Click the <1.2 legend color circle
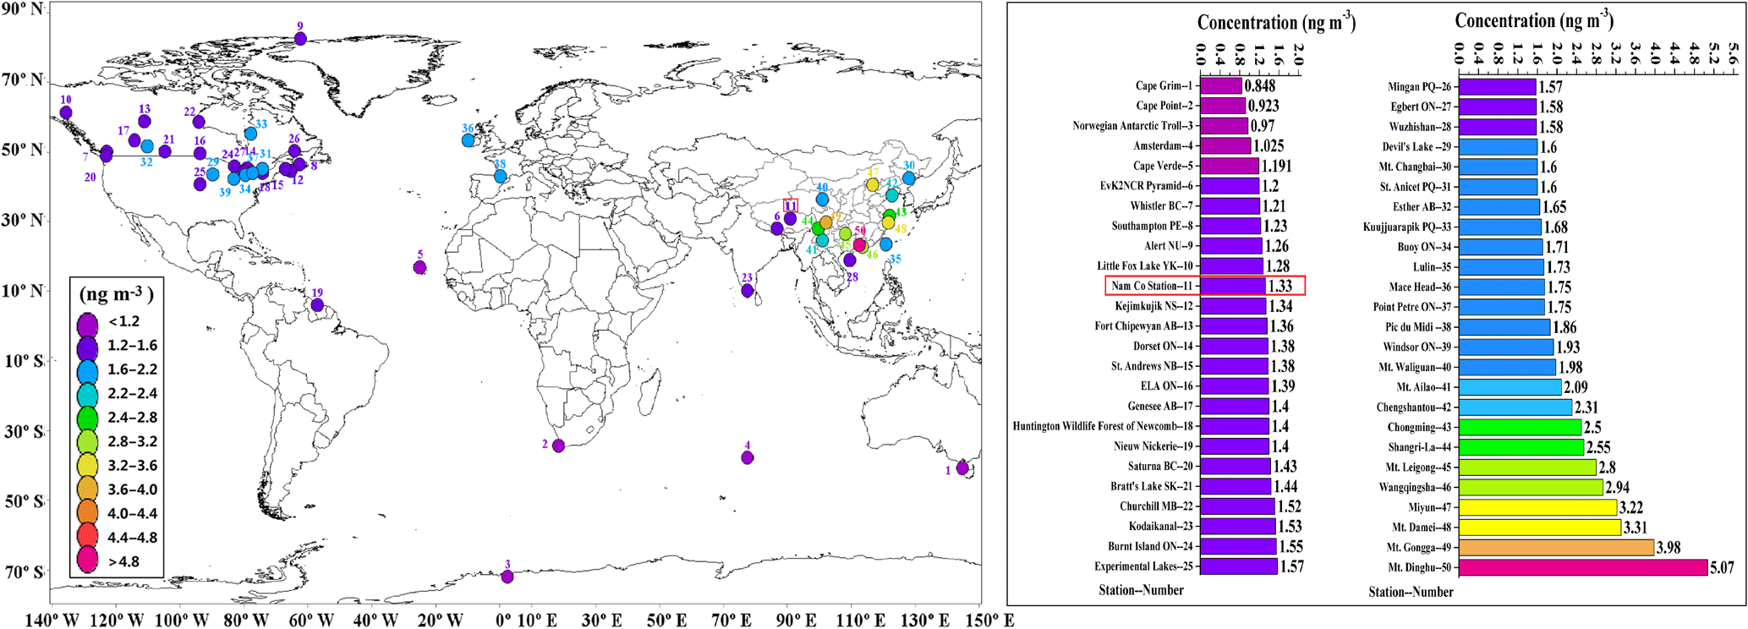The height and width of the screenshot is (629, 1748). click(x=87, y=322)
